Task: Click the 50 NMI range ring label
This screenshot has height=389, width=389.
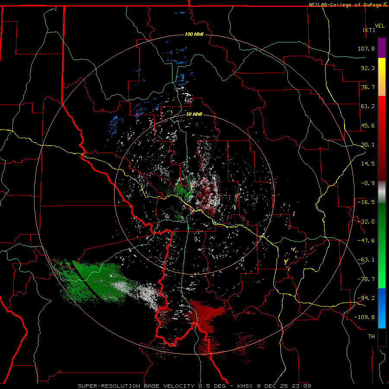Action: pyautogui.click(x=194, y=115)
